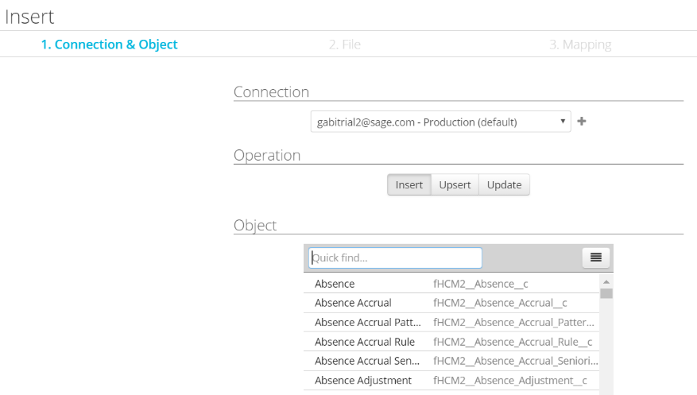Choose the Absence Adjustment object
The image size is (697, 395).
point(363,381)
